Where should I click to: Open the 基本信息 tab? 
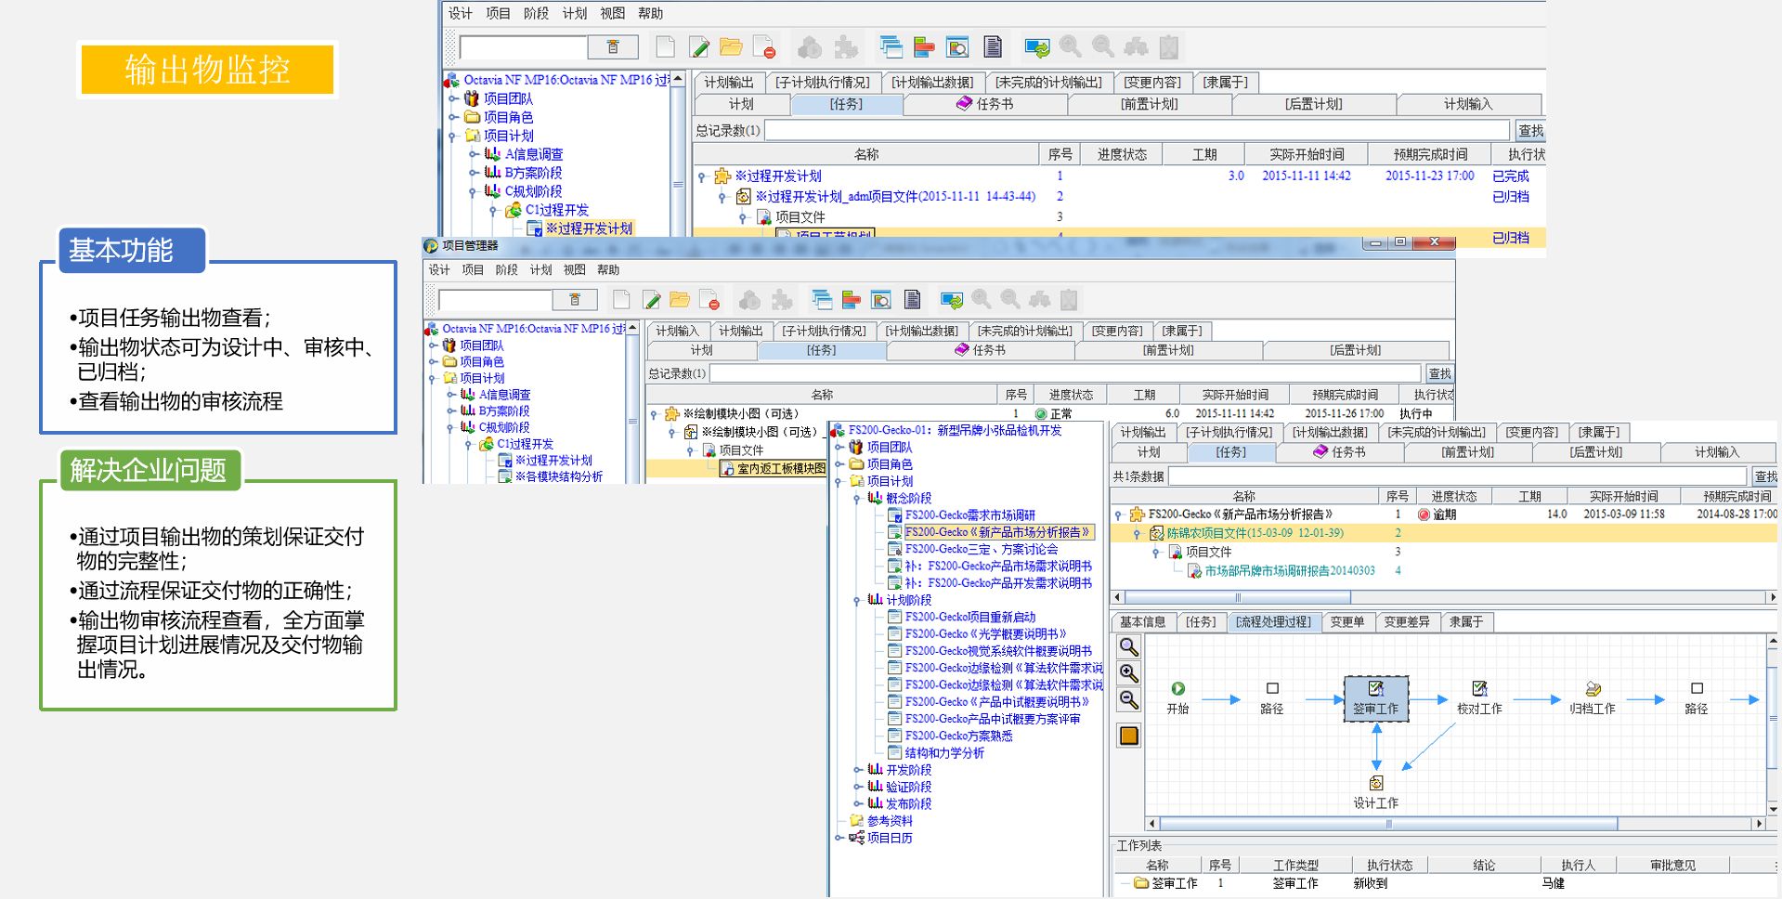(x=1142, y=622)
